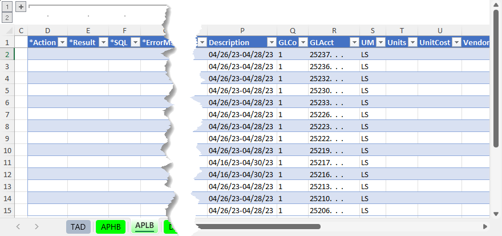Screen dimensions: 502x236
Task: Click GLAcct cell 25210. . .
Action: pos(334,198)
